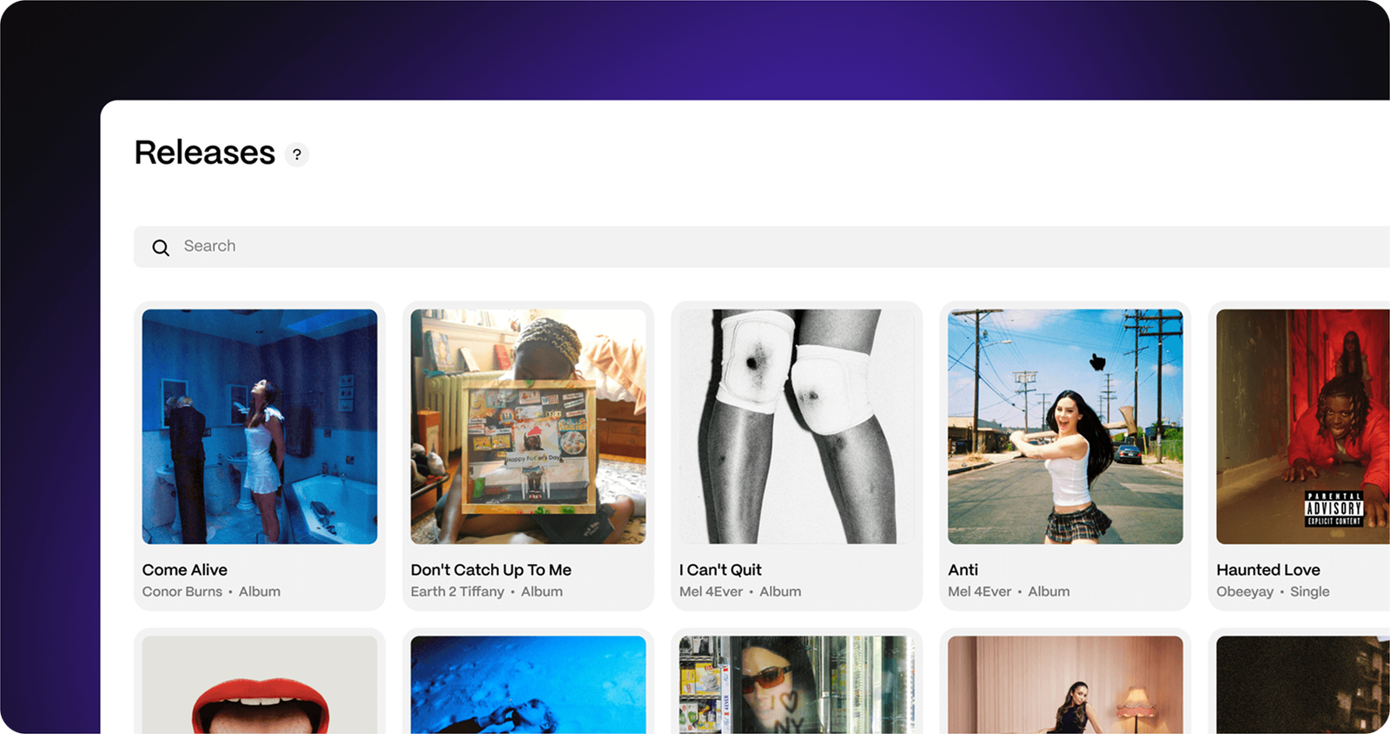Click the Come Alive title text
The image size is (1390, 734).
(x=185, y=570)
